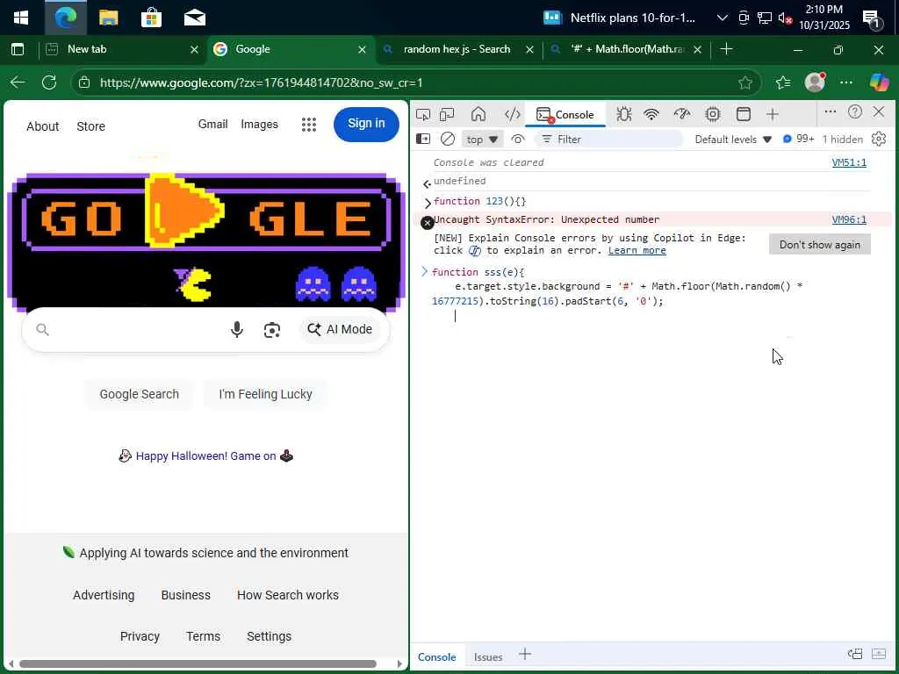
Task: Open the Sources bug icon panel
Action: pyautogui.click(x=624, y=114)
